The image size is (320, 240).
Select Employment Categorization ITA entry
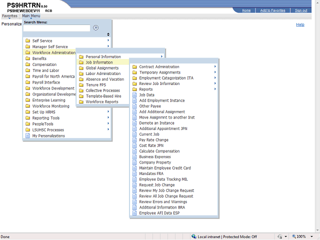166,78
